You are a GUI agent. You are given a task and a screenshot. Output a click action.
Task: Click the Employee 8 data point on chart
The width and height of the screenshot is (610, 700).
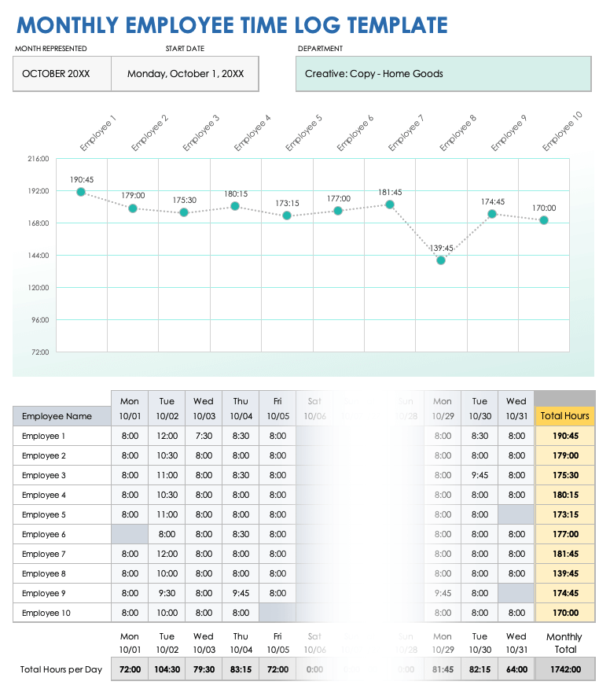(441, 260)
